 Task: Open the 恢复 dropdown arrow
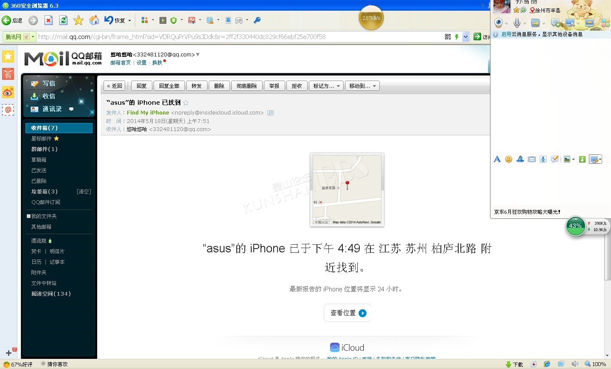(130, 20)
